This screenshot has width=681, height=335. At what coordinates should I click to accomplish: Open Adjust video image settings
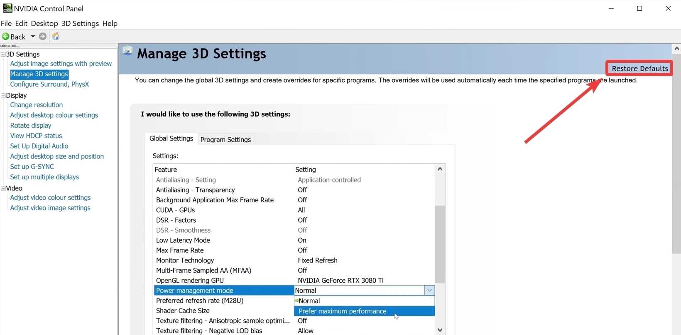[x=50, y=208]
